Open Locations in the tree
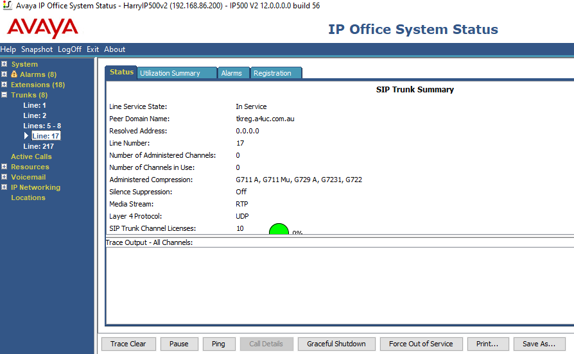Image resolution: width=574 pixels, height=354 pixels. [x=28, y=198]
